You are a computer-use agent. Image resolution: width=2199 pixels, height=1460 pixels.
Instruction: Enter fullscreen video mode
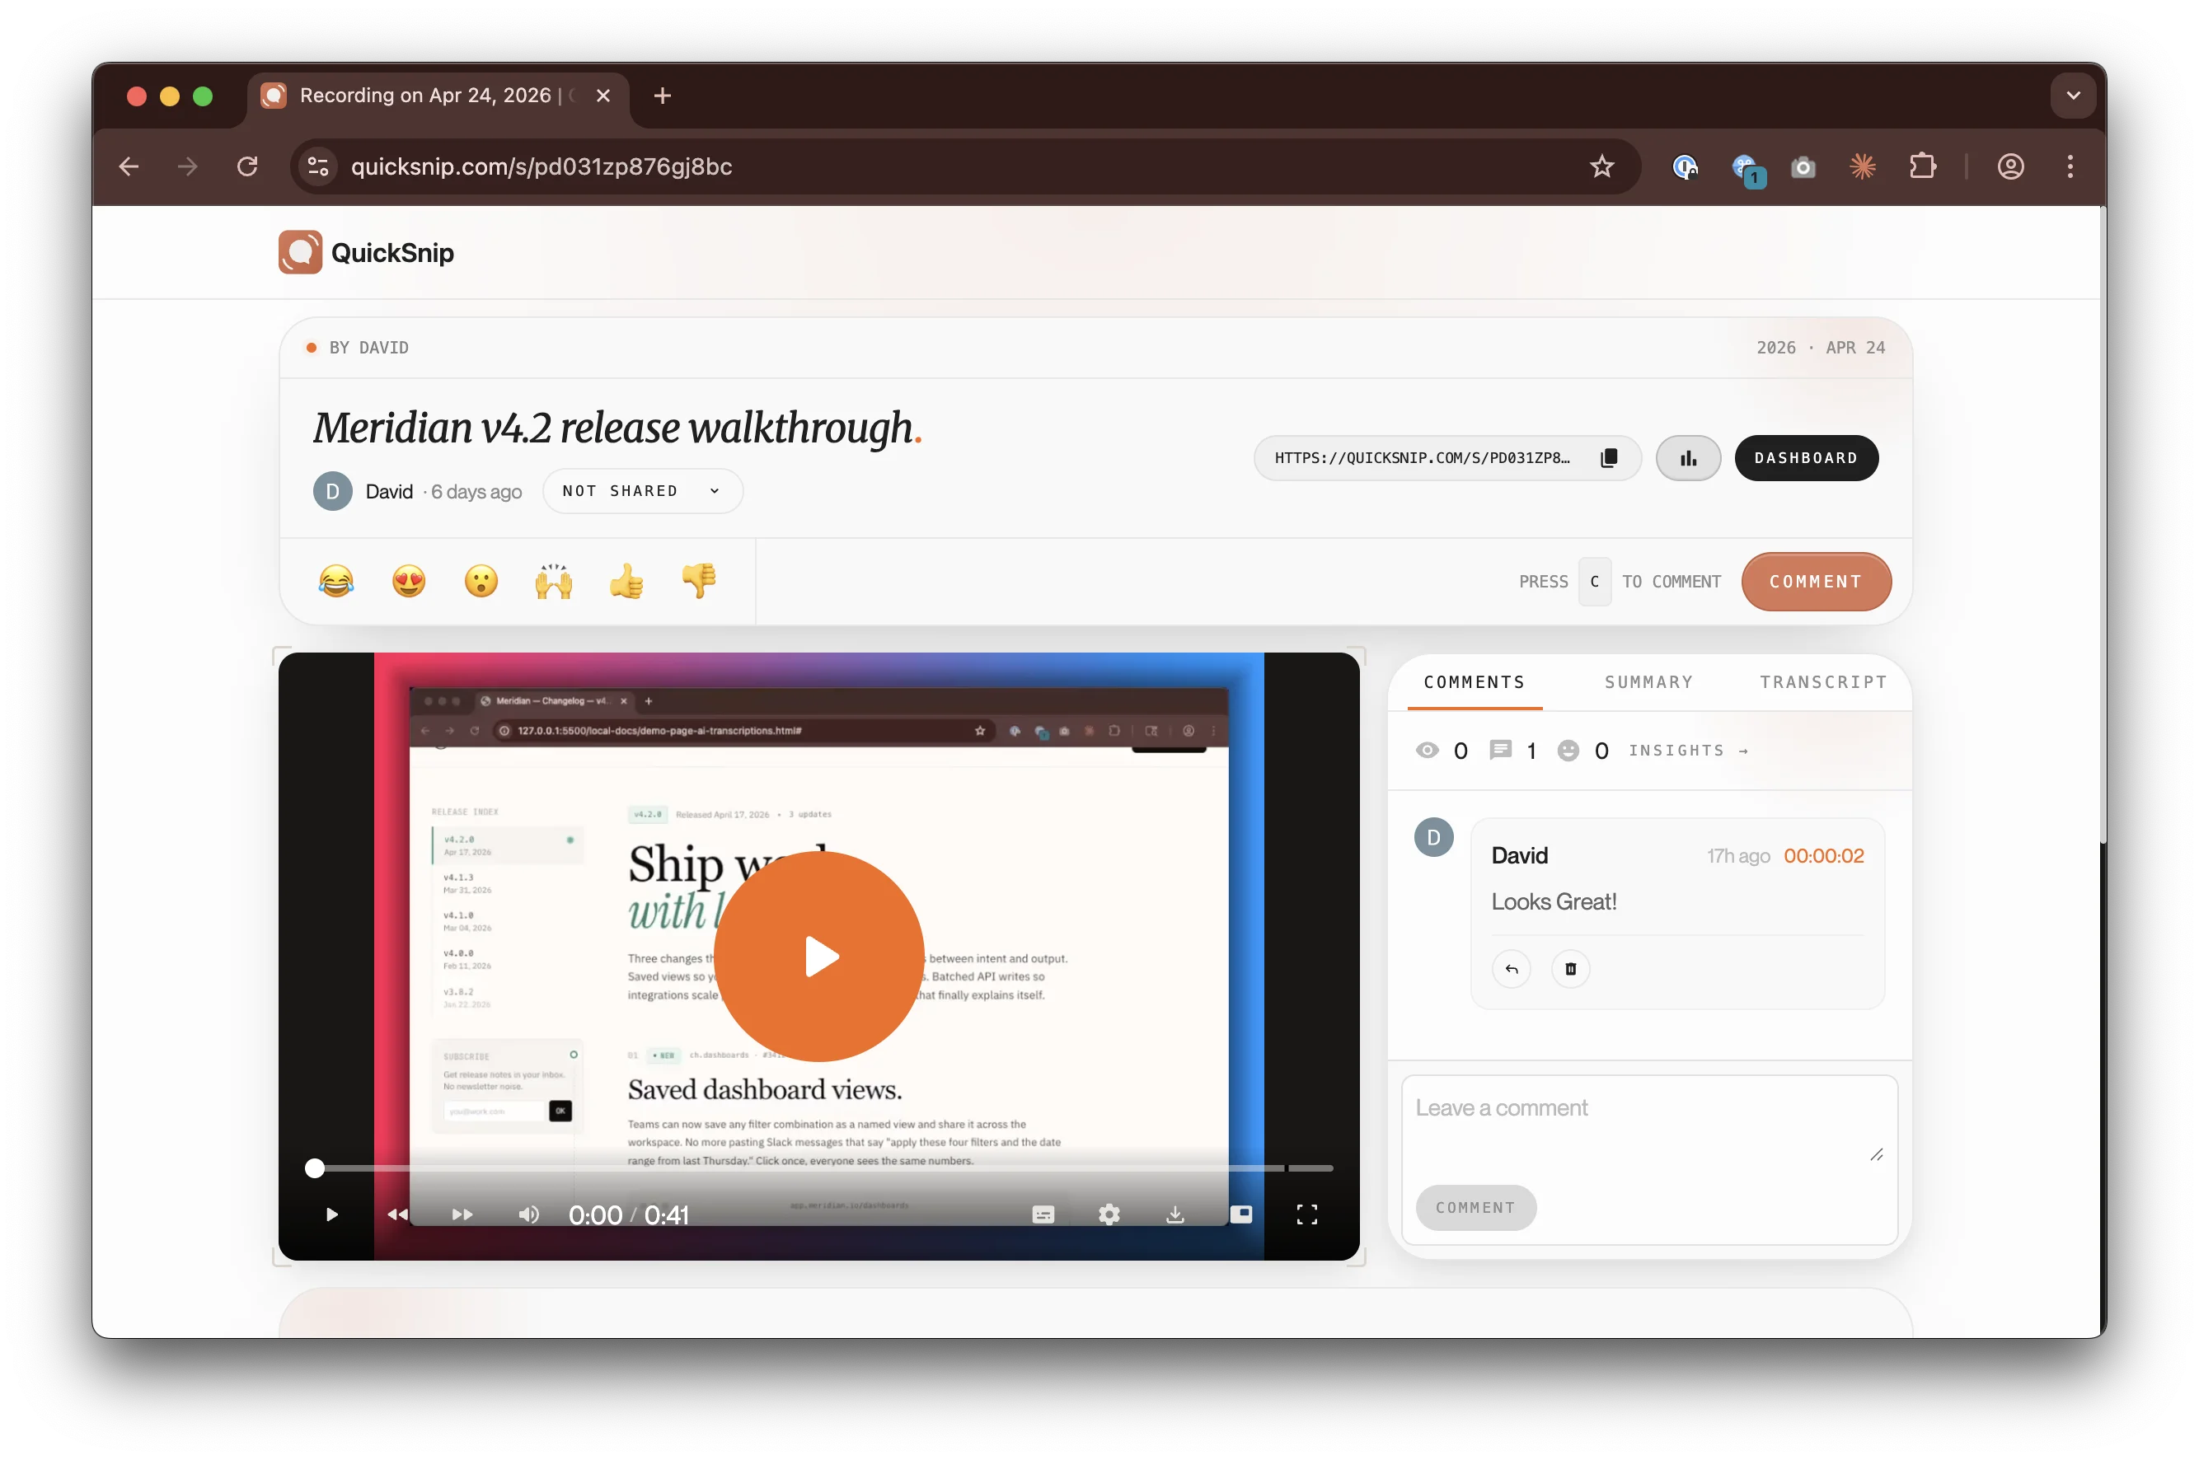tap(1306, 1214)
